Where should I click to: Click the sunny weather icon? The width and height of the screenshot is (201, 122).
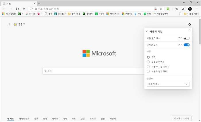coord(15,25)
